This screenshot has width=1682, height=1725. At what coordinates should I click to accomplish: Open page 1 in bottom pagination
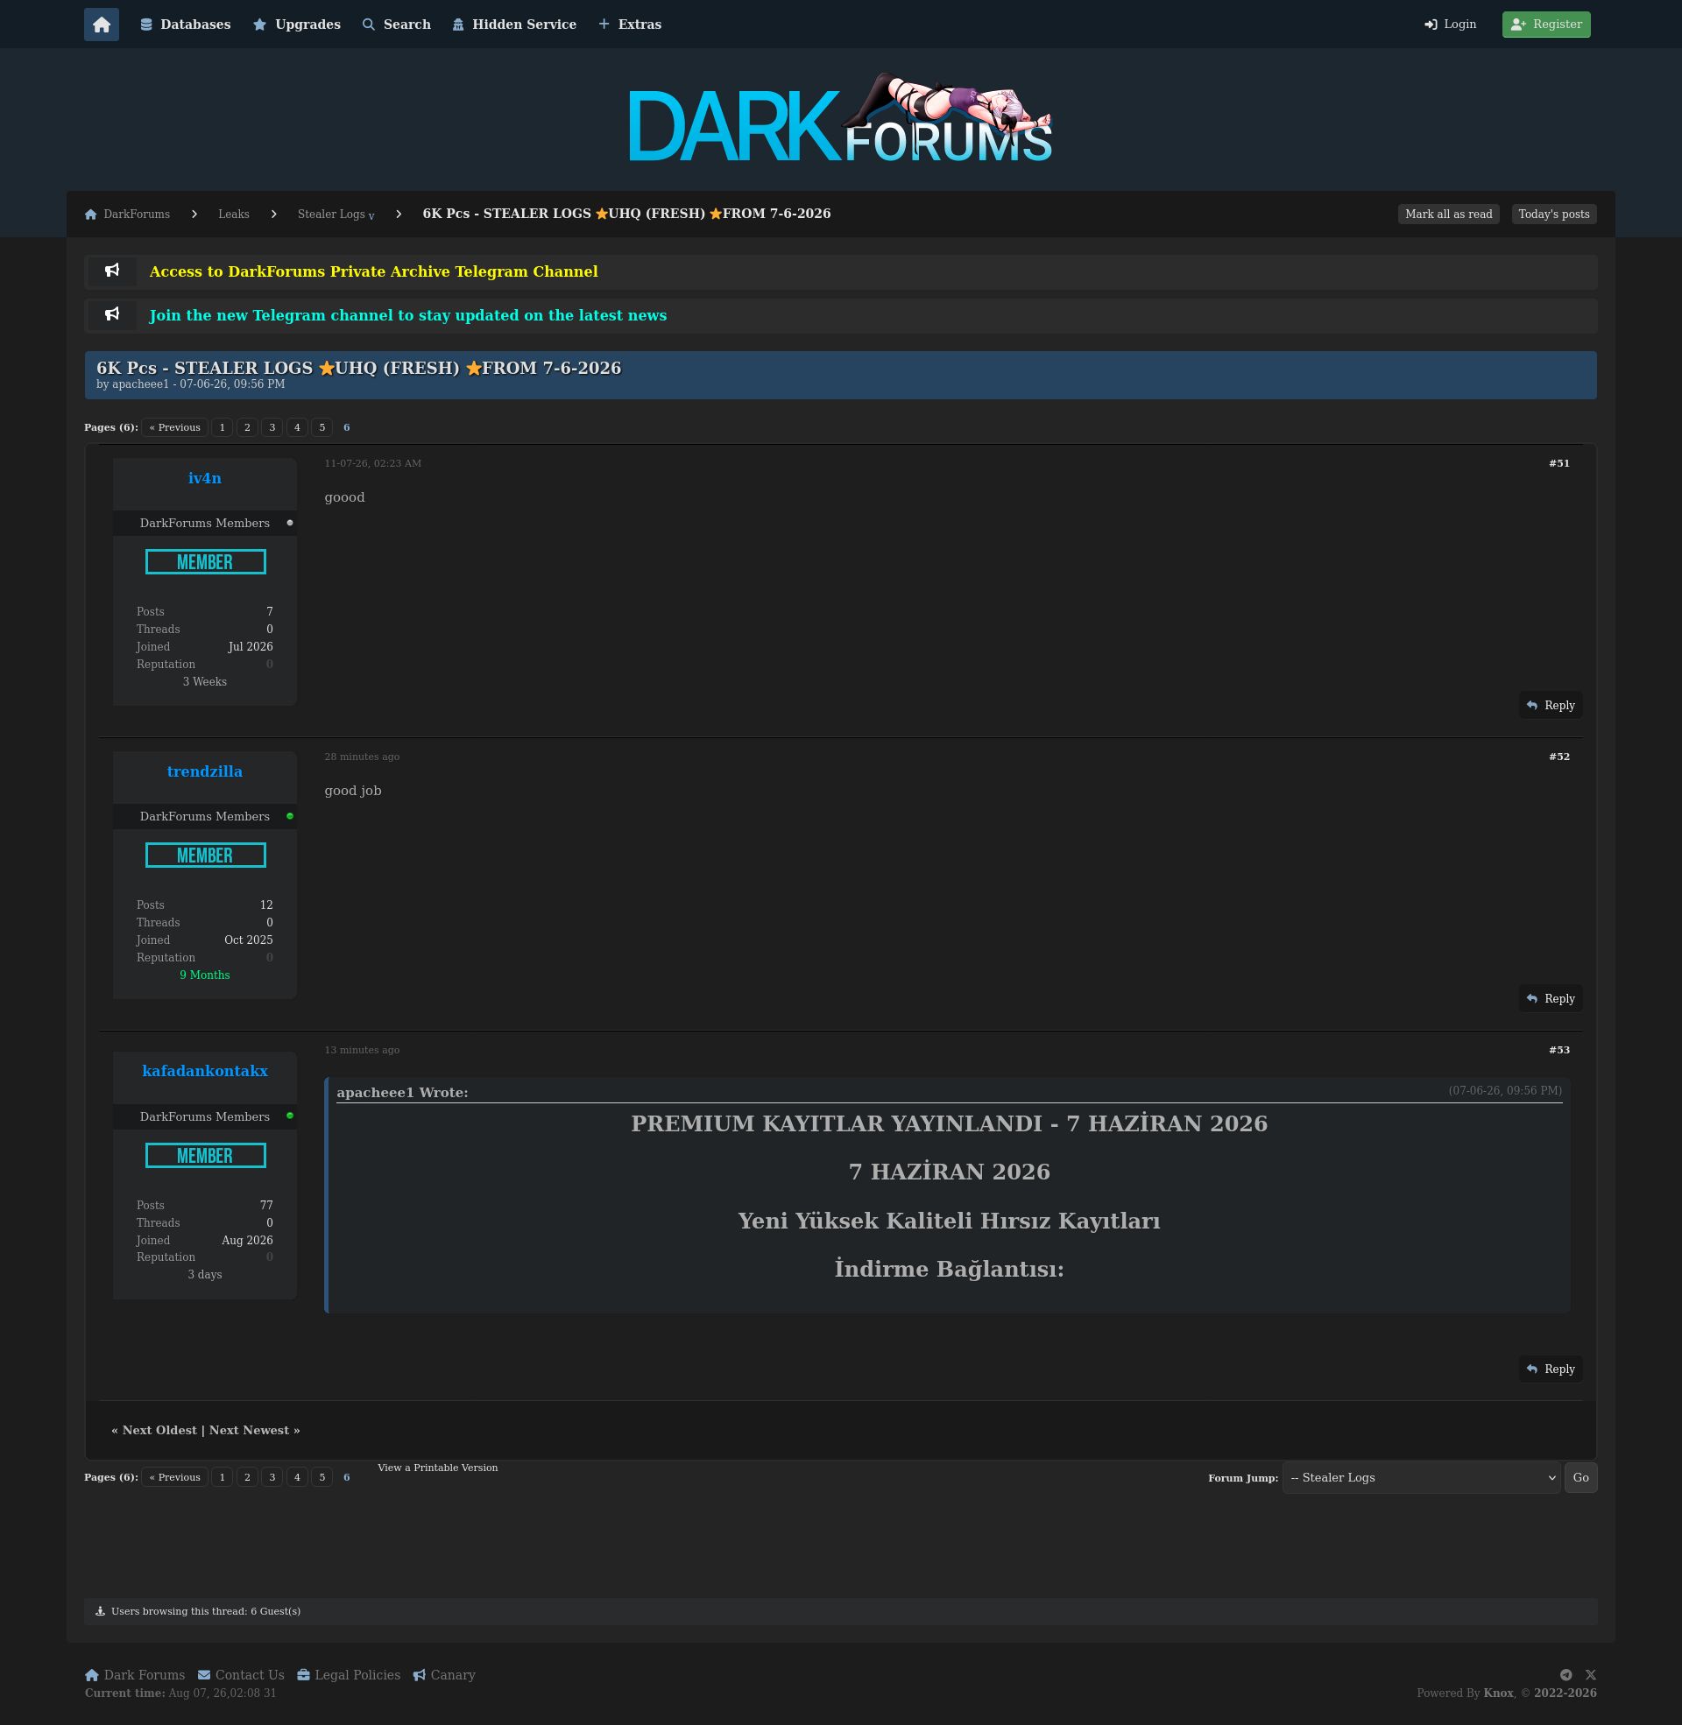tap(223, 1478)
